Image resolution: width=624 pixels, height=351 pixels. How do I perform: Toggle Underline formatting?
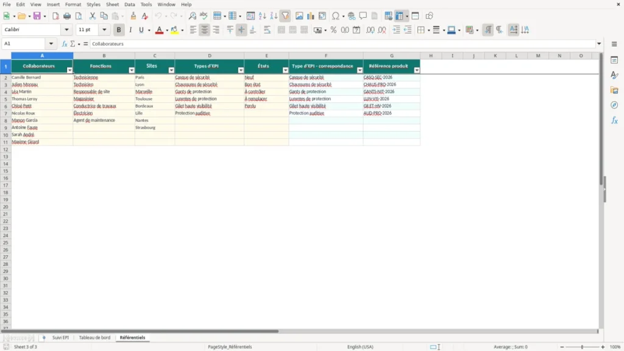(141, 30)
